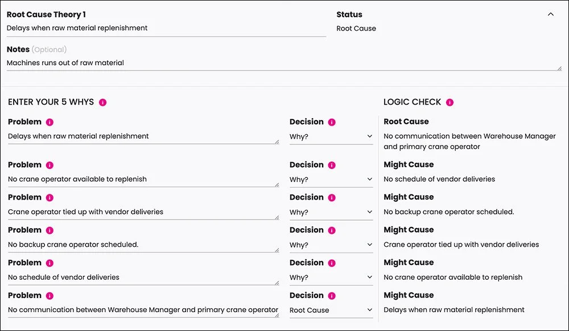Screen dimensions: 569x331
Task: Click info icon beside the third Decision label
Action: point(332,197)
